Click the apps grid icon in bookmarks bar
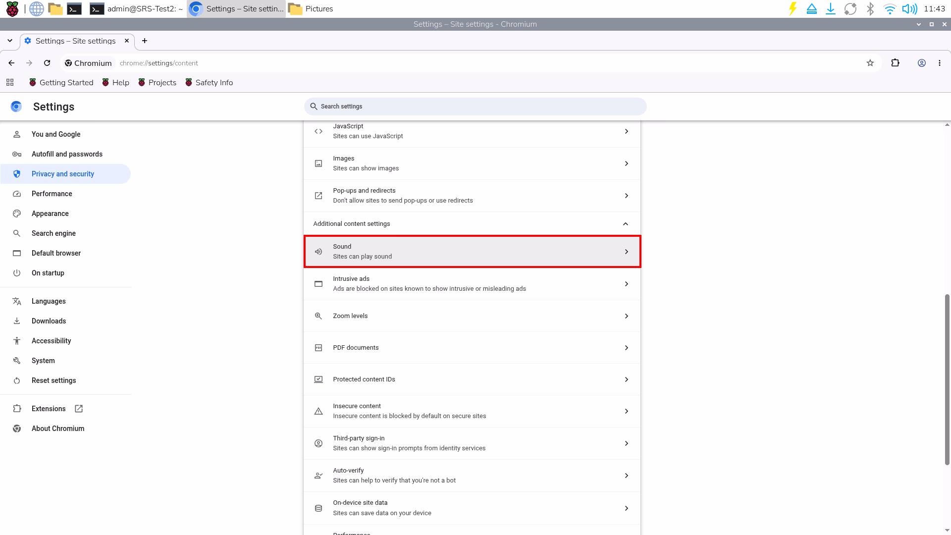The height and width of the screenshot is (535, 951). tap(10, 82)
